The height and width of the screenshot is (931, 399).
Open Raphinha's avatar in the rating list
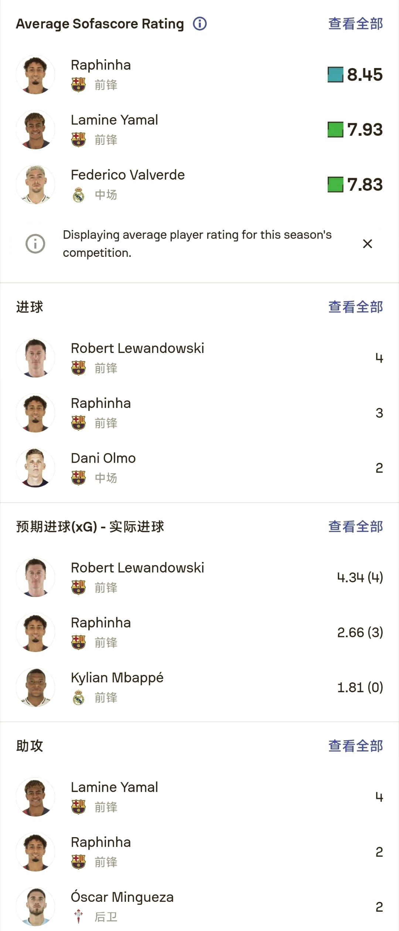pyautogui.click(x=35, y=75)
